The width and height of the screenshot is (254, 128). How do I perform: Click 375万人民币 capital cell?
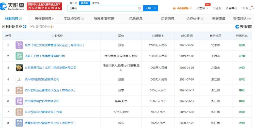158,90
